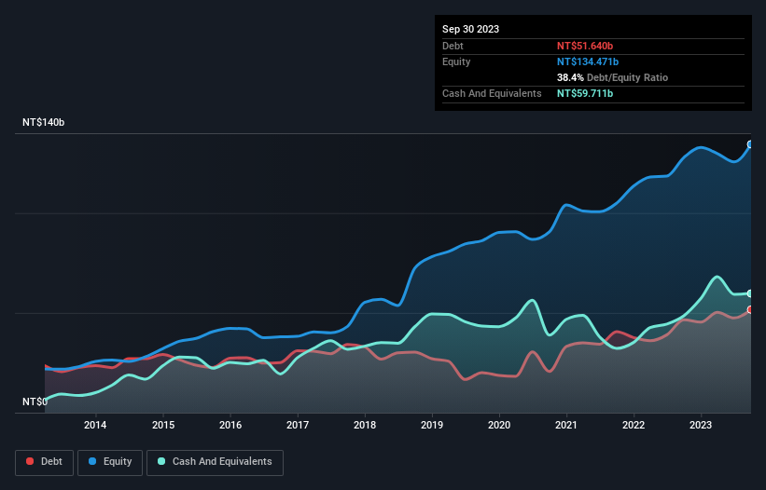
Task: Click the 2022 x-axis label
Action: point(634,425)
